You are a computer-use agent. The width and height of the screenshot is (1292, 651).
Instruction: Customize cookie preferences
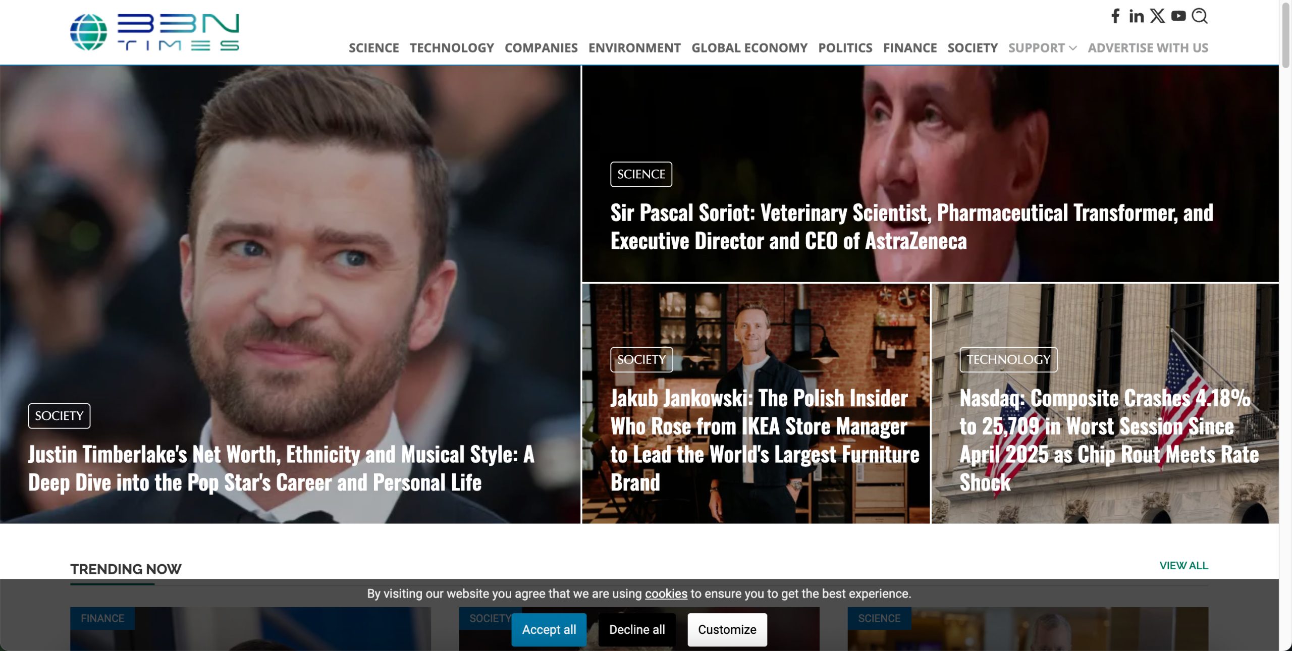click(x=727, y=629)
